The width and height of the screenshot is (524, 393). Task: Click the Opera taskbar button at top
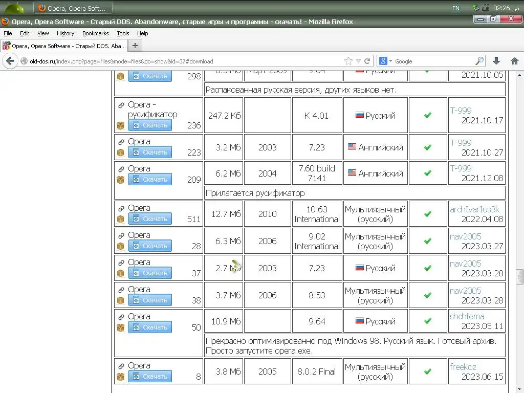point(73,8)
